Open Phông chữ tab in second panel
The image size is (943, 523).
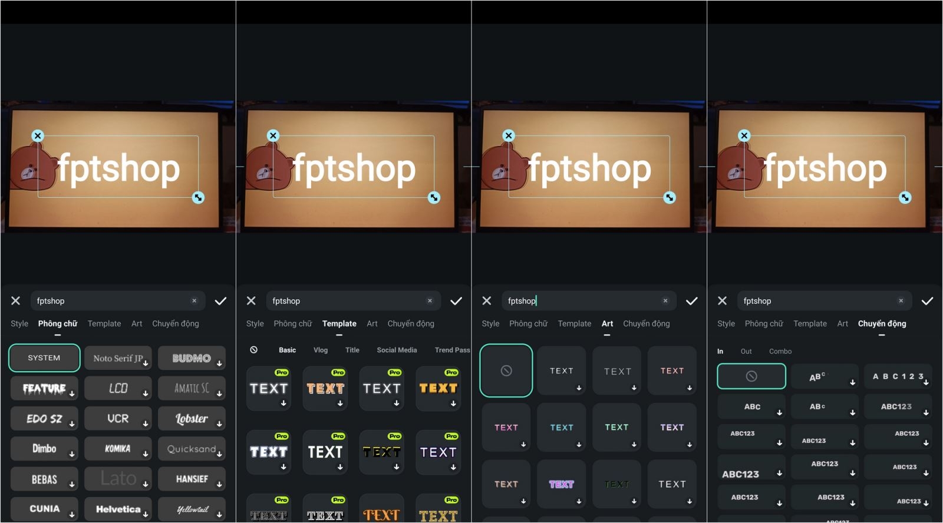pyautogui.click(x=293, y=324)
